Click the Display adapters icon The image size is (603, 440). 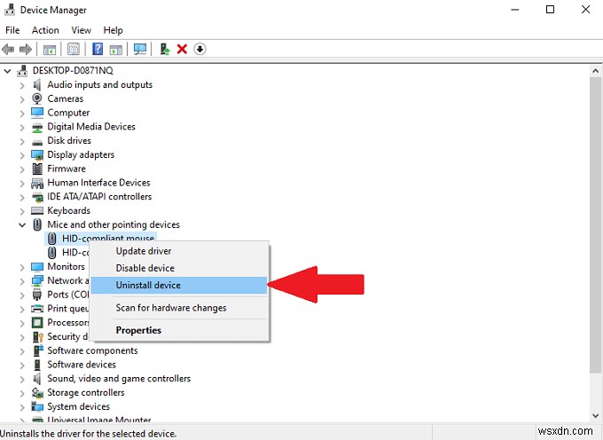[x=37, y=155]
